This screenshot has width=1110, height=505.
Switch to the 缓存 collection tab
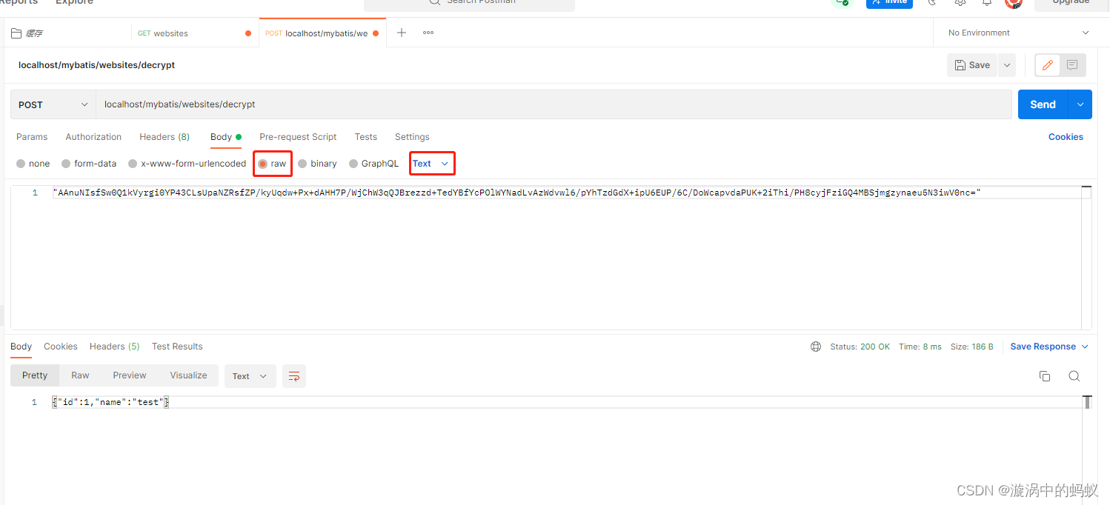(67, 33)
